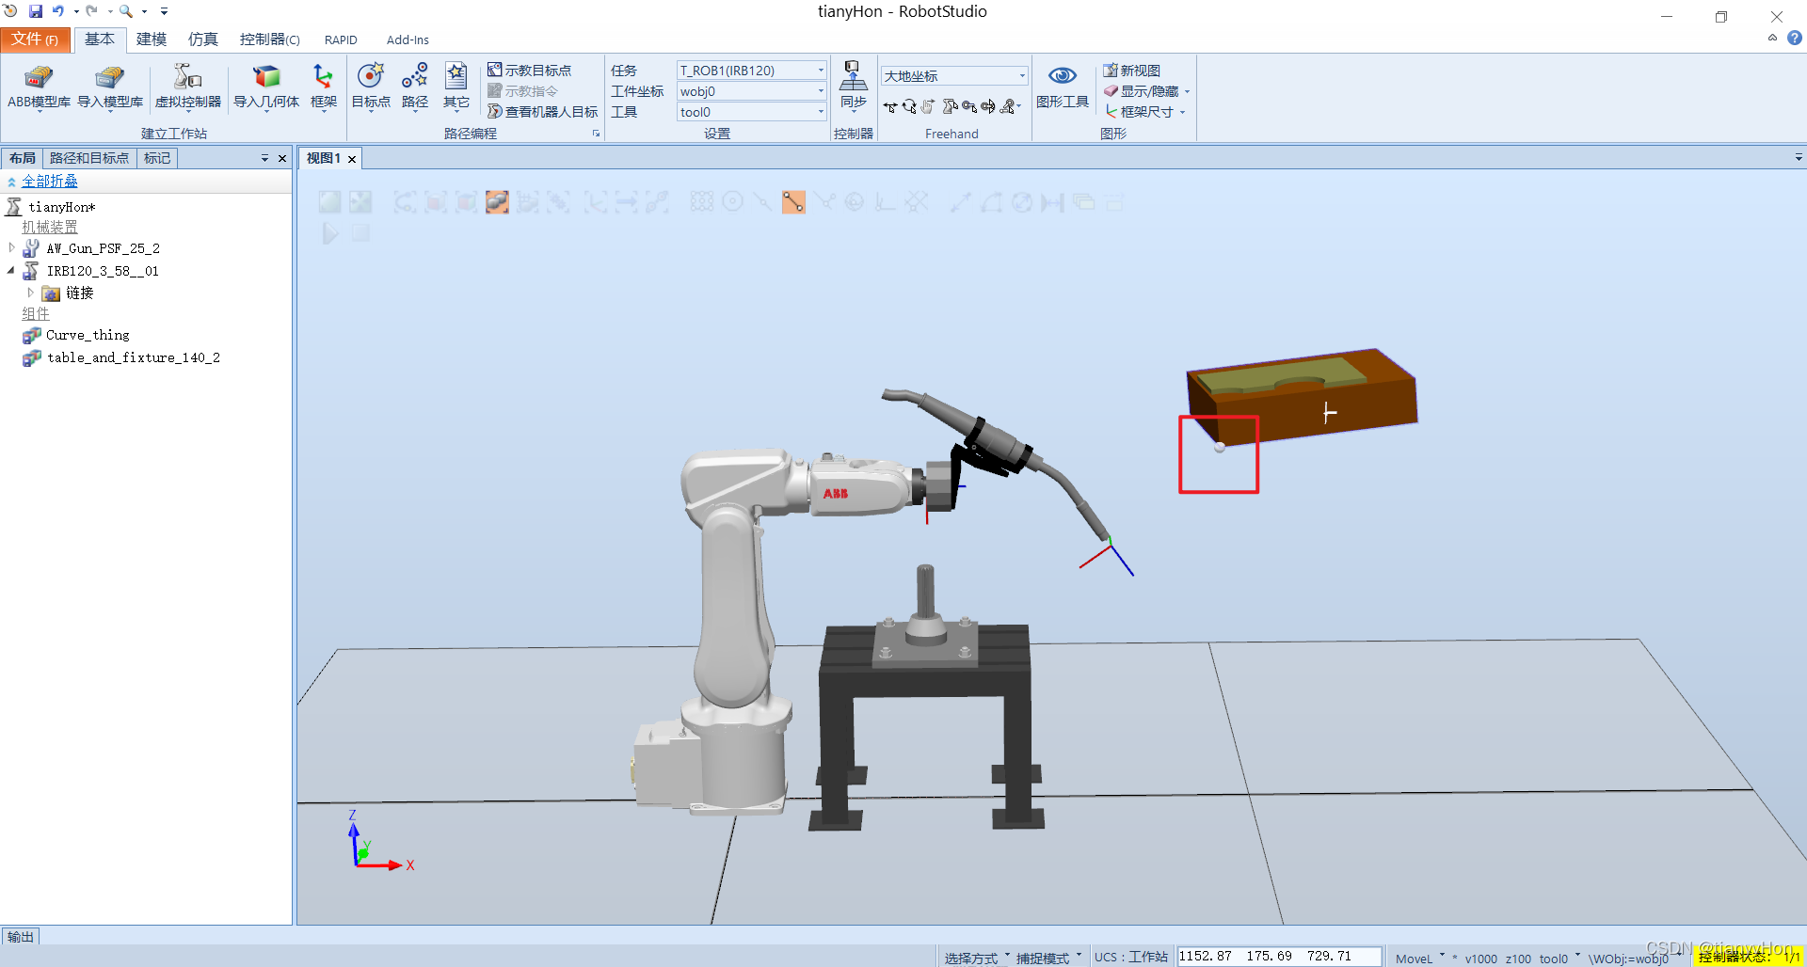1807x967 pixels.
Task: Click the Undo icon in quick access toolbar
Action: pyautogui.click(x=58, y=11)
